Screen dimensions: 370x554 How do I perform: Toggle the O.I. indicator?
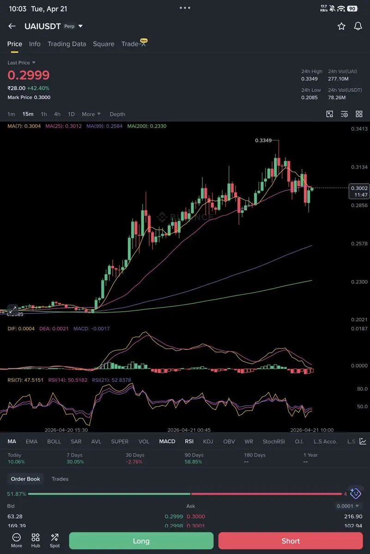299,441
